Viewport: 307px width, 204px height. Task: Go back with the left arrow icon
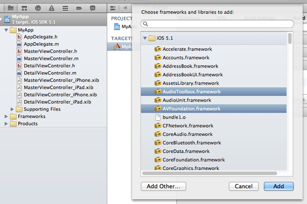125,8
